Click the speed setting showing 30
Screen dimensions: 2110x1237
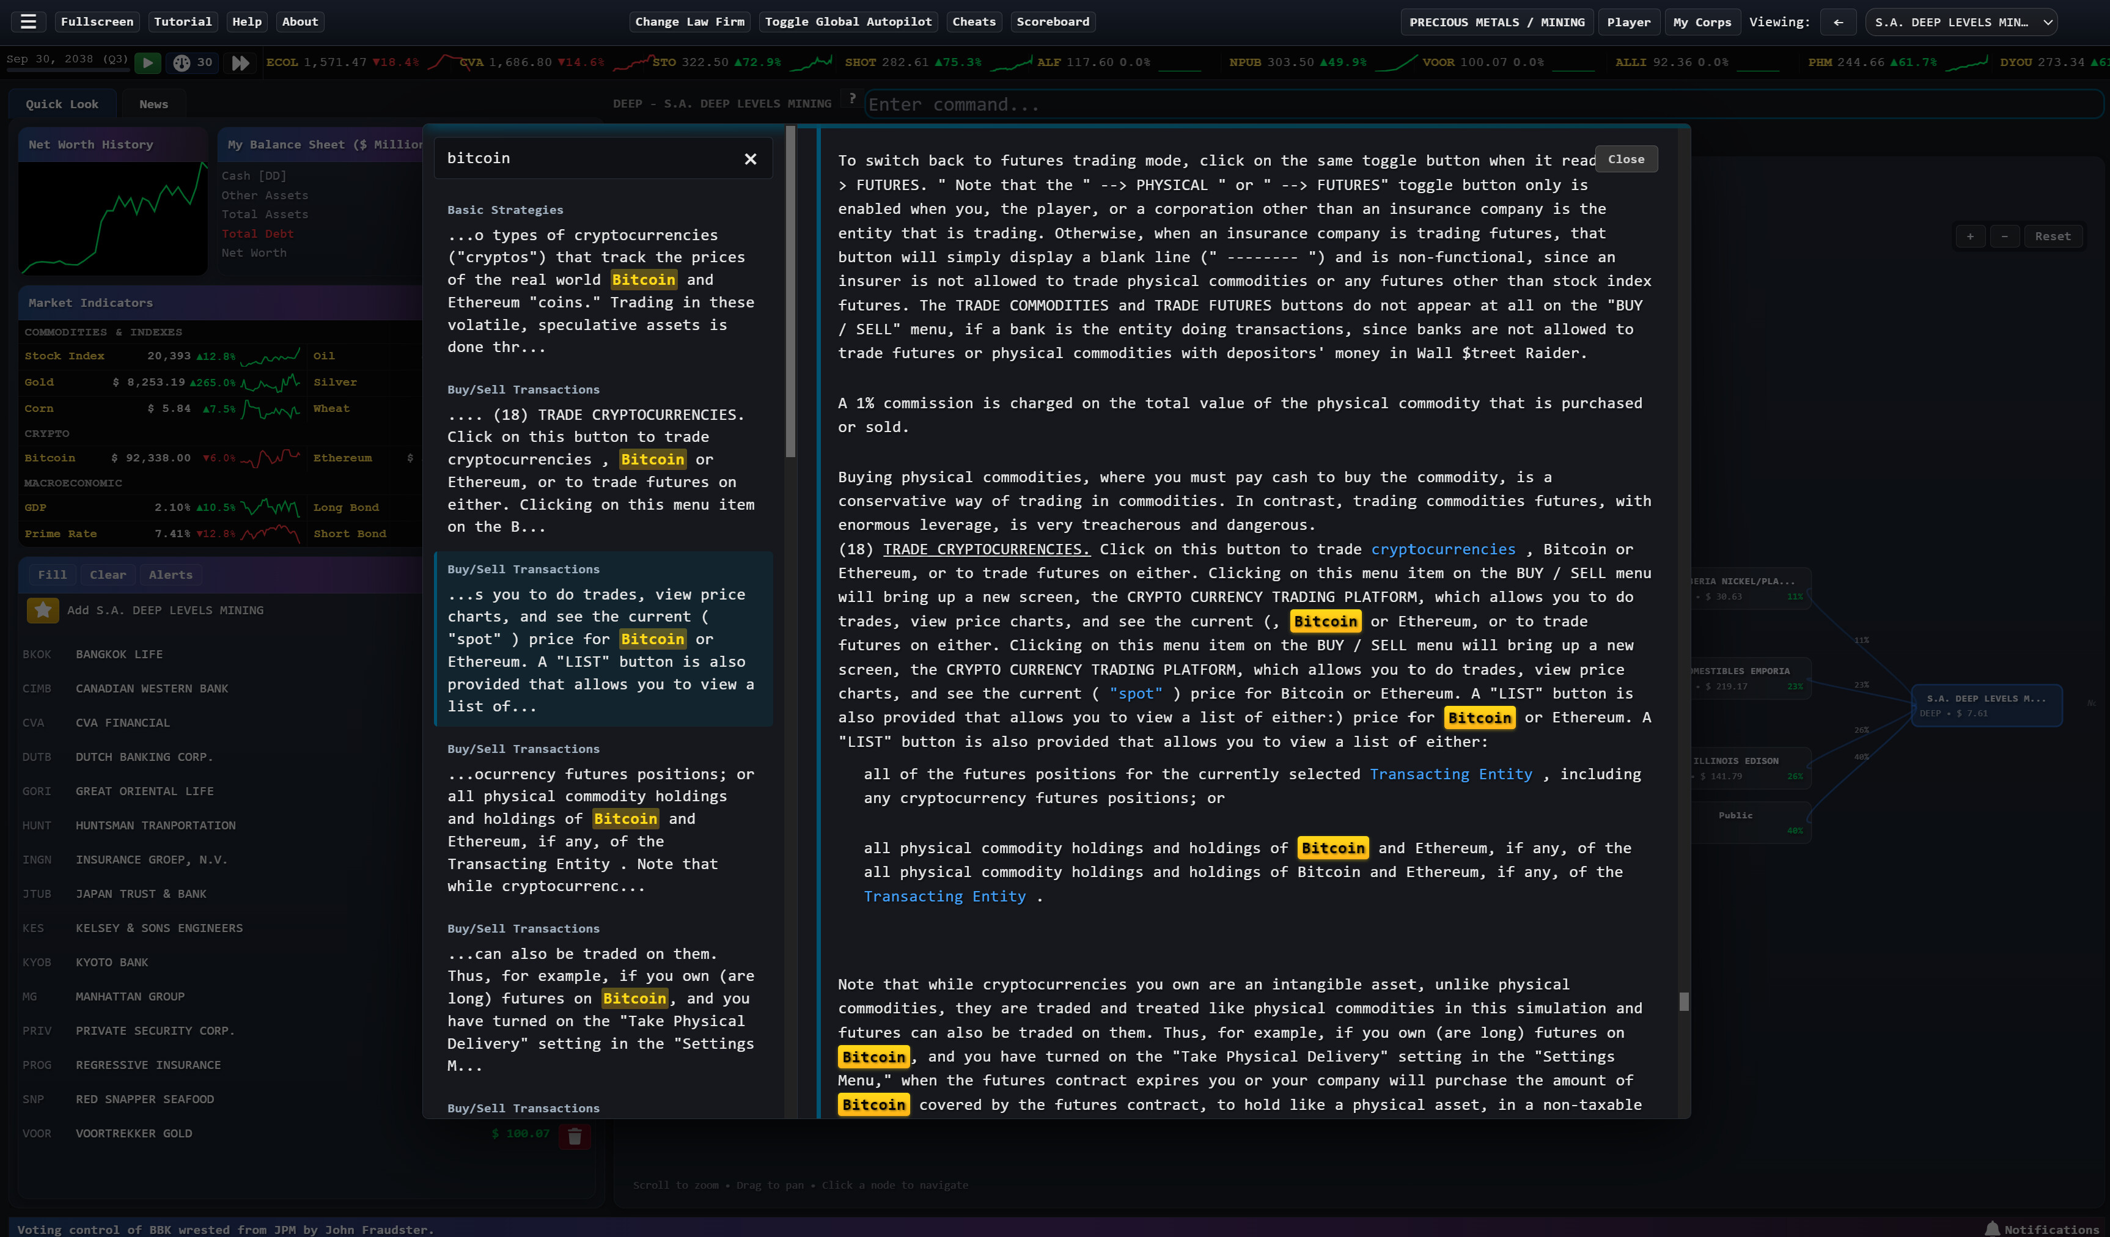tap(193, 63)
